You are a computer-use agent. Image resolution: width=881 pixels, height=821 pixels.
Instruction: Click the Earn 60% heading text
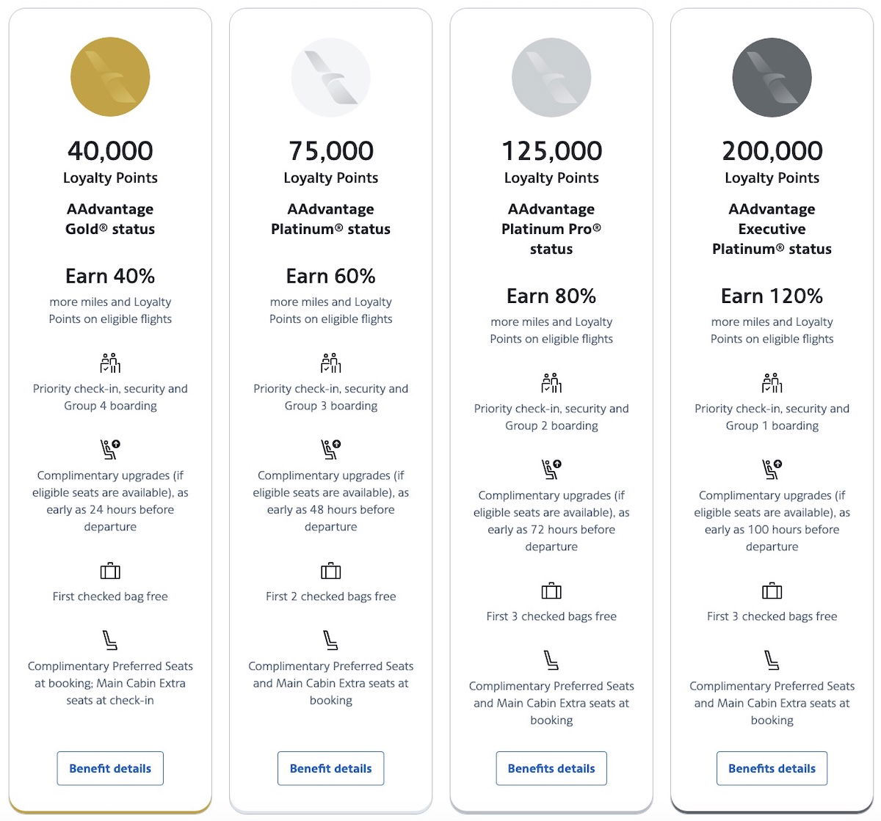(x=331, y=277)
